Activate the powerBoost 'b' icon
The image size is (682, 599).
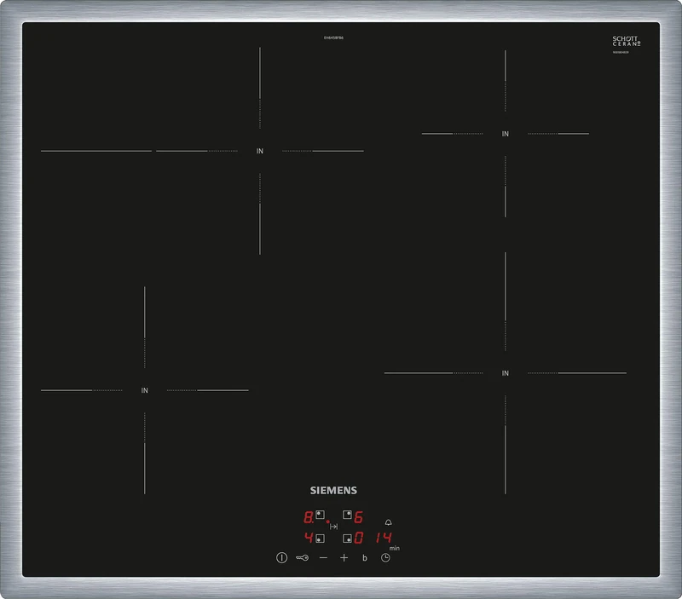tap(364, 557)
